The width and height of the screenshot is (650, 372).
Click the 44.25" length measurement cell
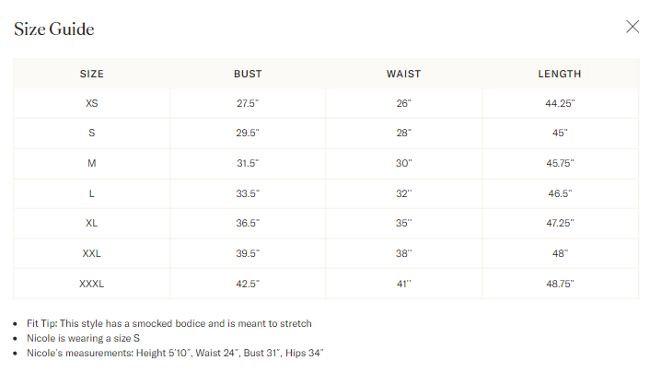point(560,103)
